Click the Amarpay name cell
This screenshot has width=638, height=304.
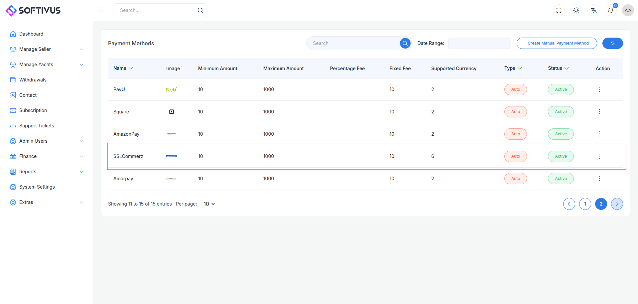[123, 179]
